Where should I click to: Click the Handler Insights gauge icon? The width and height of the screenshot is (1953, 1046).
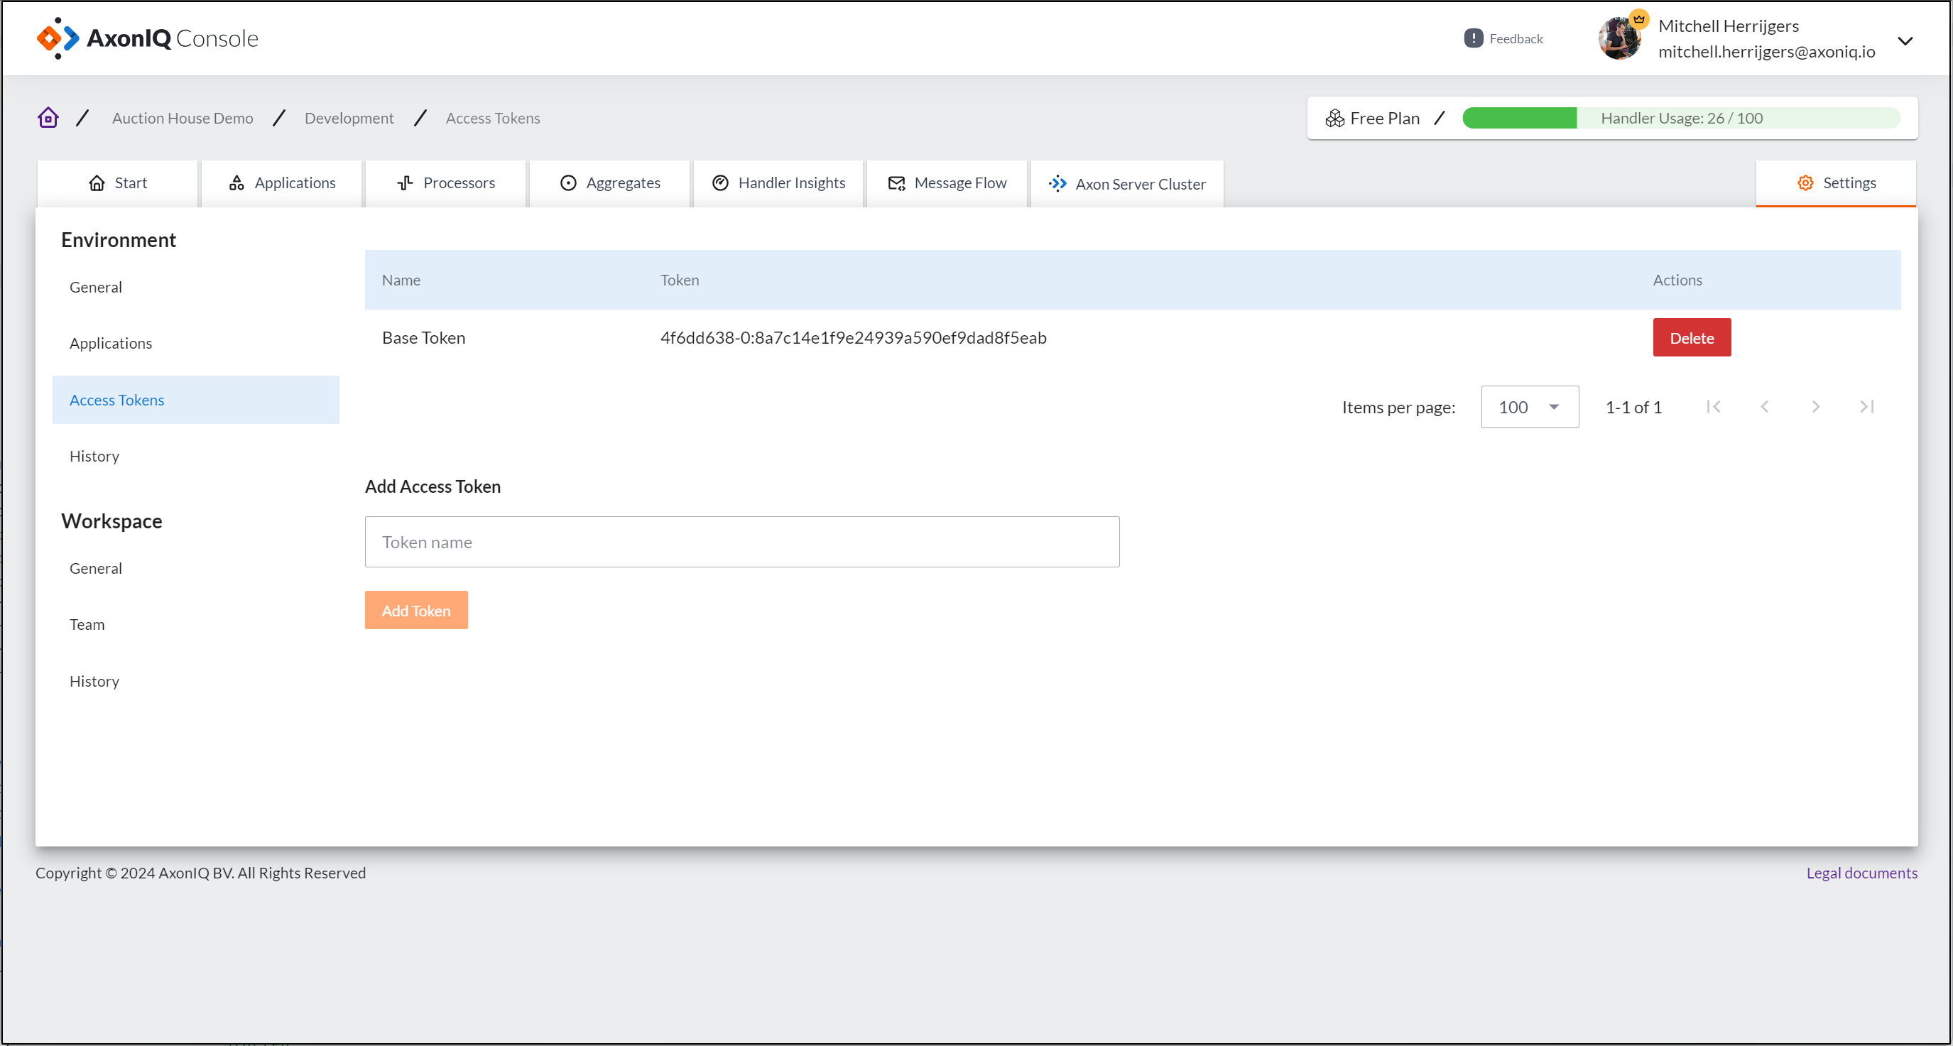point(720,182)
